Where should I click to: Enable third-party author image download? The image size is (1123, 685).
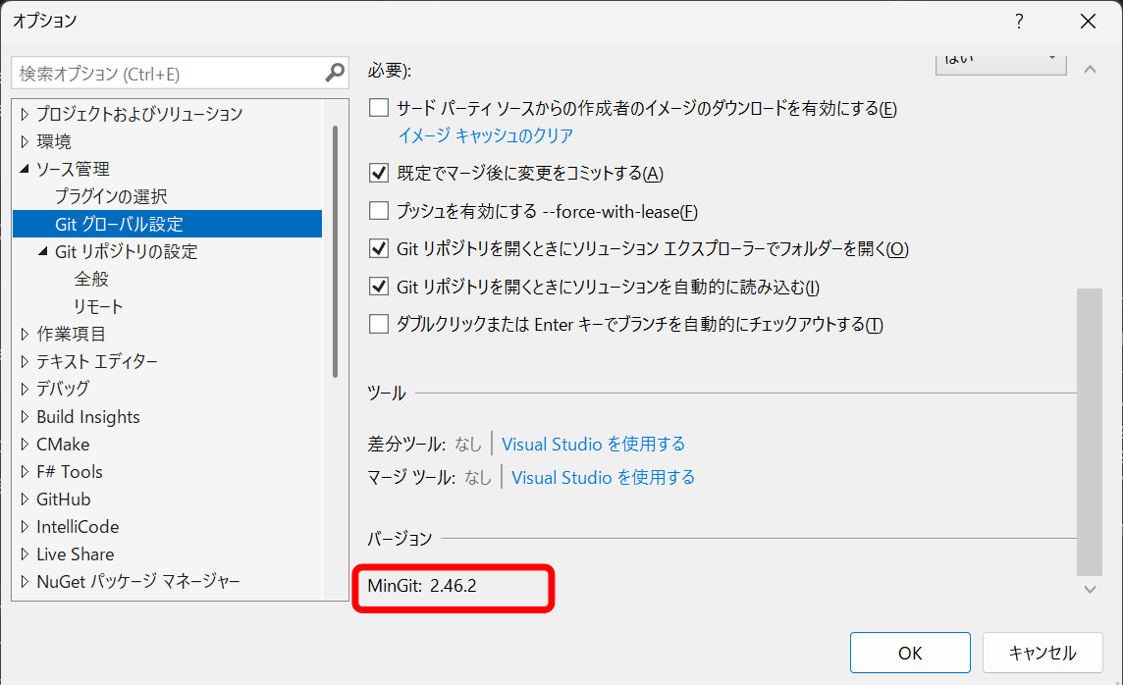point(379,108)
